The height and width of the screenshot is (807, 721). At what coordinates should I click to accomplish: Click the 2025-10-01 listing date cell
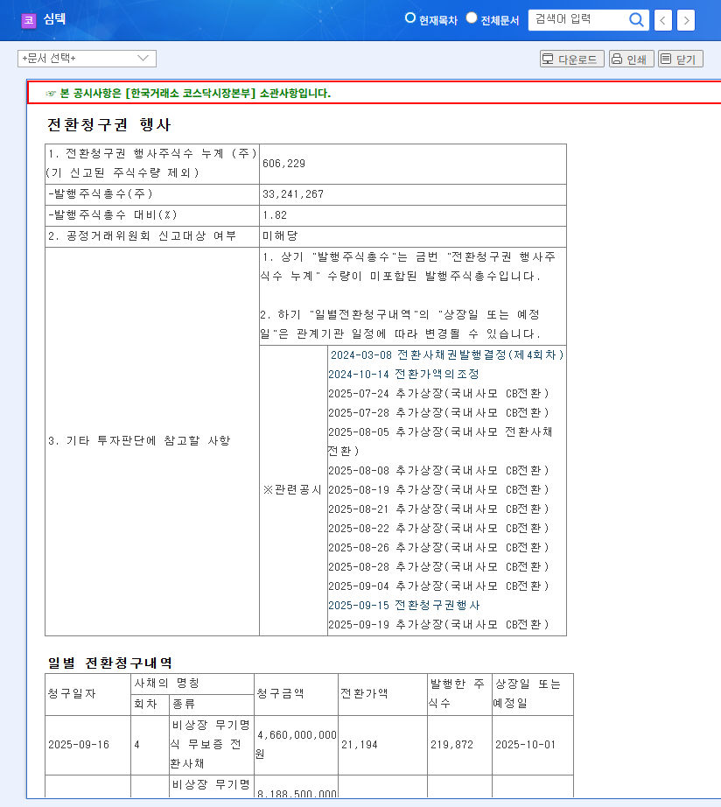[533, 745]
